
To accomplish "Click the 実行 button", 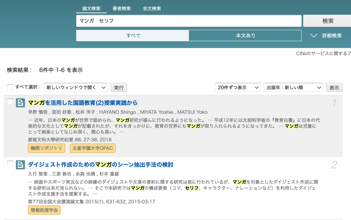I will [x=119, y=87].
